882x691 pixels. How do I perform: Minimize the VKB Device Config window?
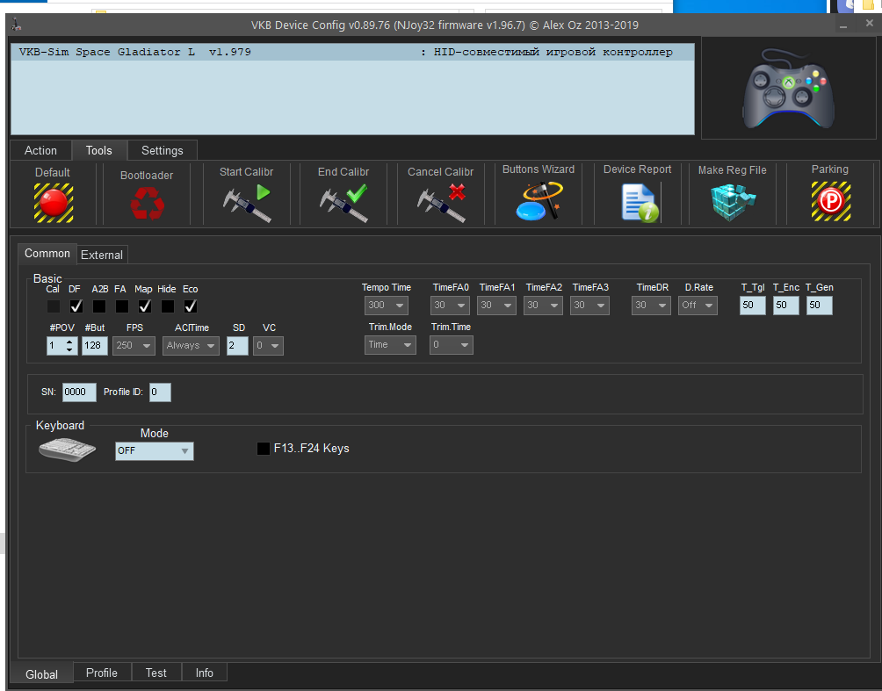pos(843,25)
